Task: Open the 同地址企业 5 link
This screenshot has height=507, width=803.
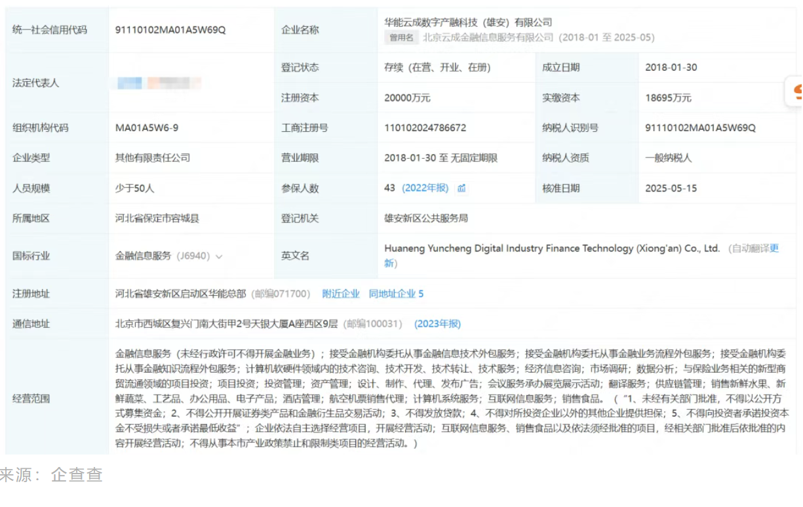Action: click(396, 294)
